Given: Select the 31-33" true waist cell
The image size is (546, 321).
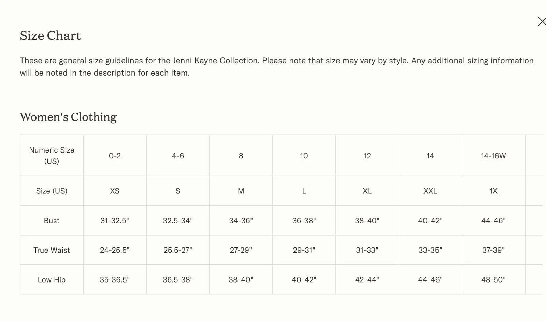Looking at the screenshot, I should tap(367, 250).
